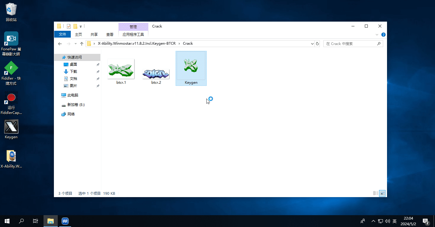Click the X-Ability.Winmostar breadcrumb in address bar

[x=137, y=44]
